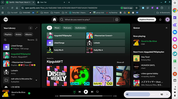Toggle the camera-off icon in volume popup
178x99 pixels.
(162, 94)
